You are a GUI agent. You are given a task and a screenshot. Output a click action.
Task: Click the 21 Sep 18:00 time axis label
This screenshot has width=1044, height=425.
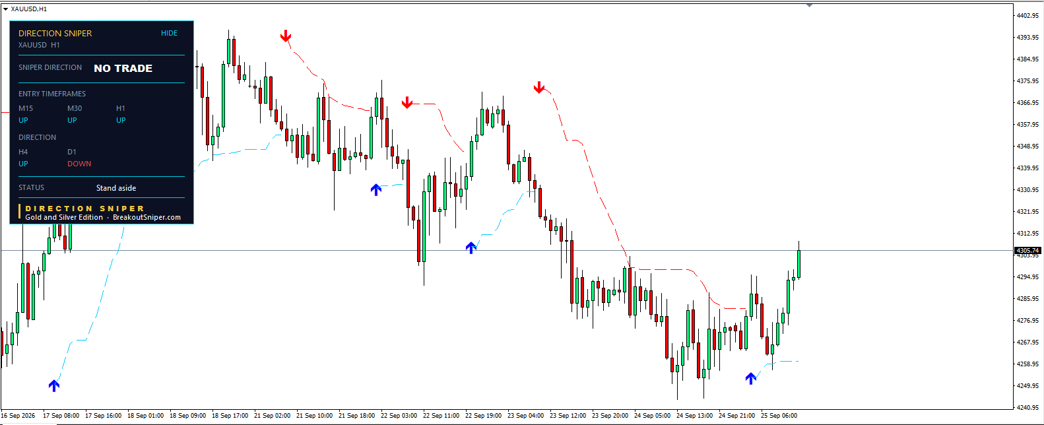356,416
